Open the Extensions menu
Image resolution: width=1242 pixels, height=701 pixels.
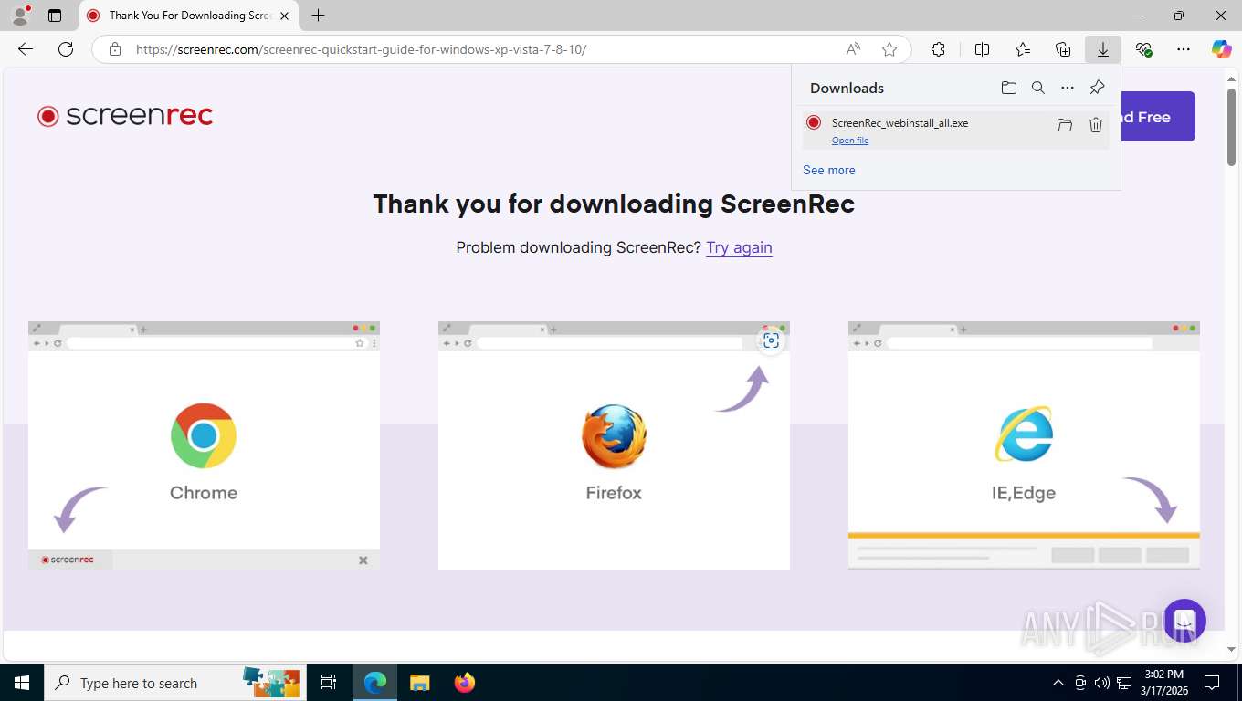pos(938,49)
